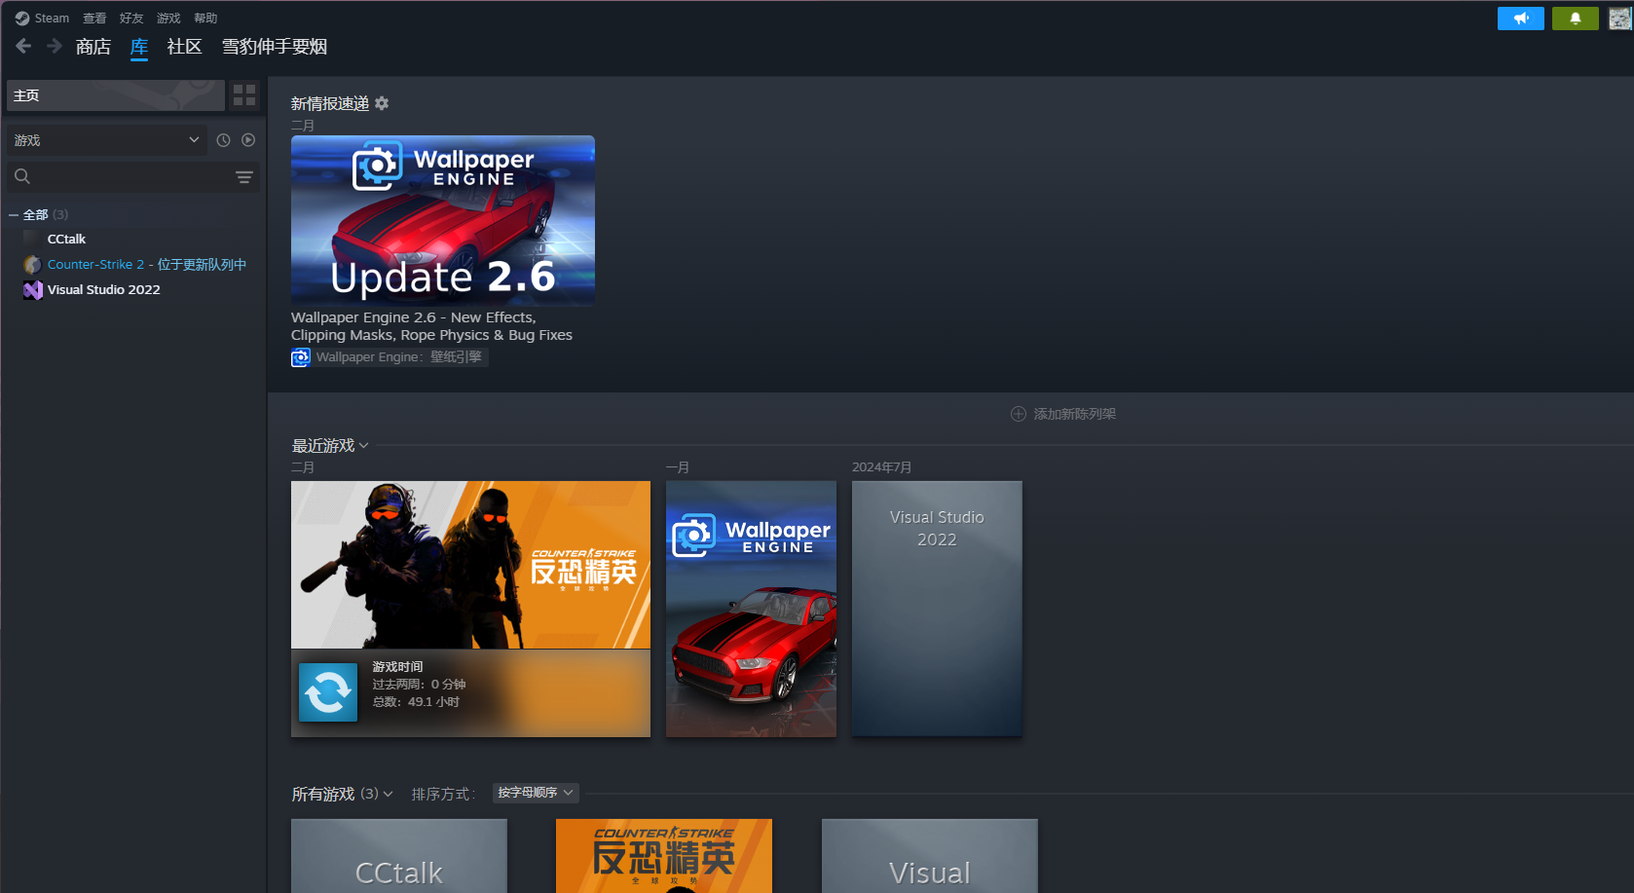Open the Visual card in all games
Viewport: 1634px width, 893px height.
(x=930, y=856)
